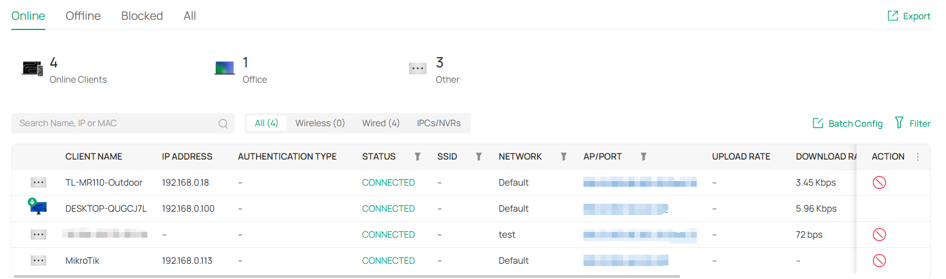This screenshot has width=946, height=279.
Task: Click the search magnifier icon
Action: pos(223,123)
